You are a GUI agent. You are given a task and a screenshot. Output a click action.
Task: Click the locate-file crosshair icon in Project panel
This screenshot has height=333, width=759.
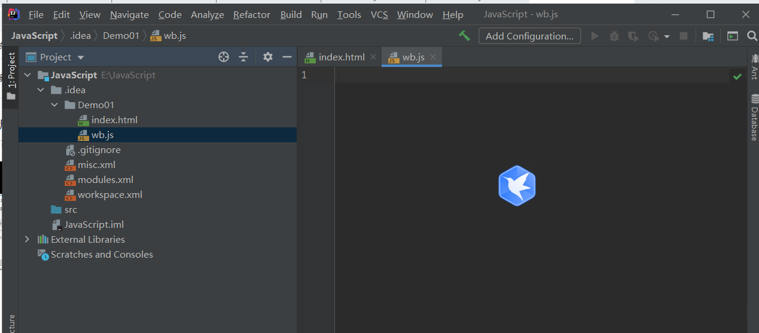click(x=224, y=57)
